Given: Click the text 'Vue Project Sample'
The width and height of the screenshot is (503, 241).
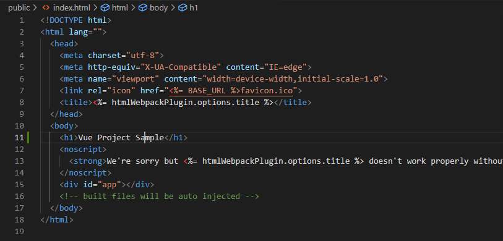Looking at the screenshot, I should [x=121, y=137].
